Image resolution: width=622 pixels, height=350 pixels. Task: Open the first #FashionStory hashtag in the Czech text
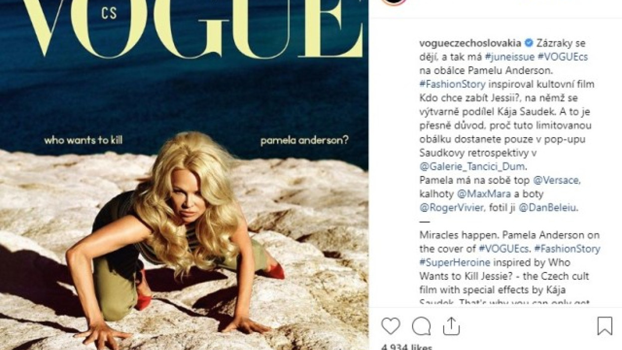[453, 84]
